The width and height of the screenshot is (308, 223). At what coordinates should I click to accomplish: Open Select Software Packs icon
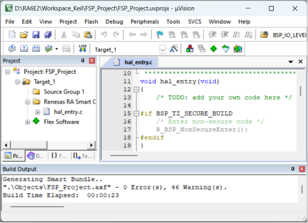point(226,49)
